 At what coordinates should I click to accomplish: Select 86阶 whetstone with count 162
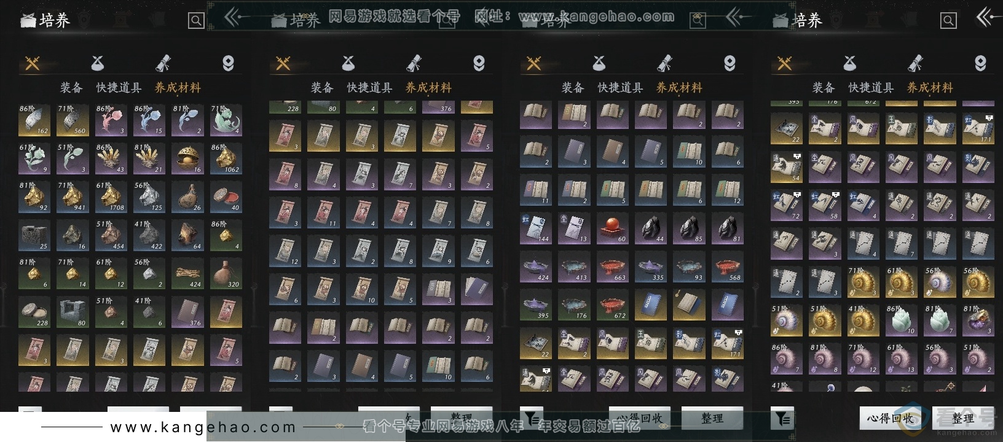point(34,120)
